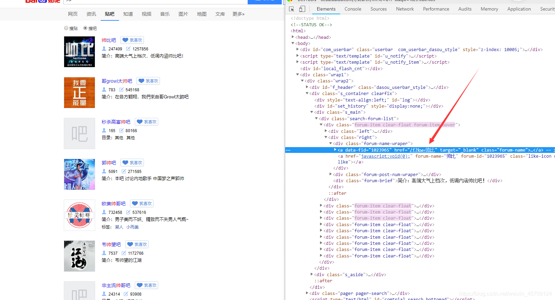Image resolution: width=555 pixels, height=300 pixels.
Task: Click the 小而美 tag link
Action: point(132,227)
